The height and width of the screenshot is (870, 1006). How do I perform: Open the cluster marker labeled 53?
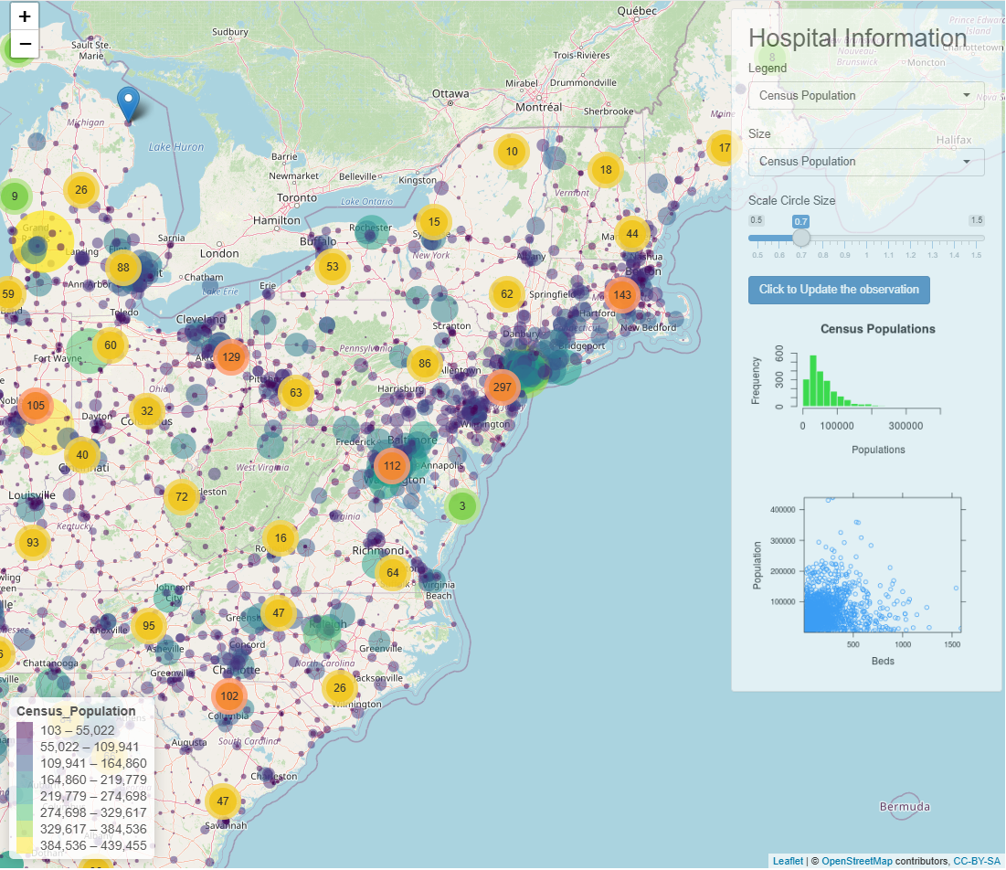click(x=332, y=266)
